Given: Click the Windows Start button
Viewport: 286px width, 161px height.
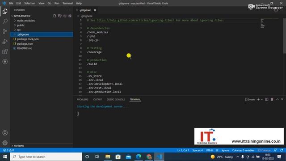Looking at the screenshot, I should click(5, 157).
